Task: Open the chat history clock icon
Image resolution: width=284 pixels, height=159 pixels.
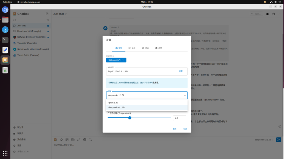Action: [273, 14]
